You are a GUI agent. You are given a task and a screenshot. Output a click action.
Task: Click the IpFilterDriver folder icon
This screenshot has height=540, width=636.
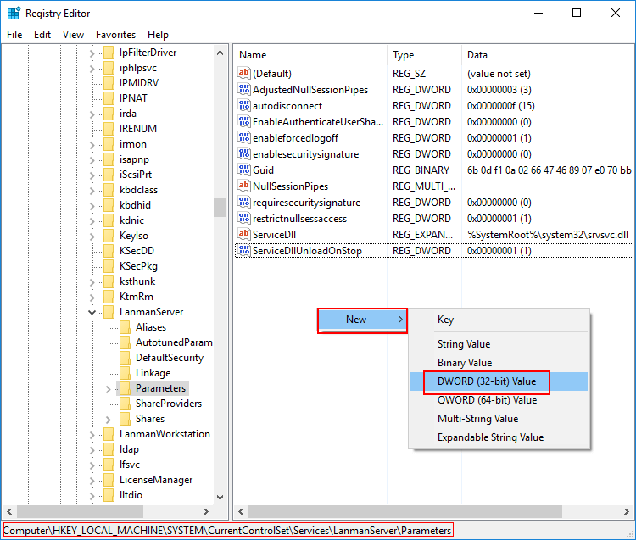[109, 53]
